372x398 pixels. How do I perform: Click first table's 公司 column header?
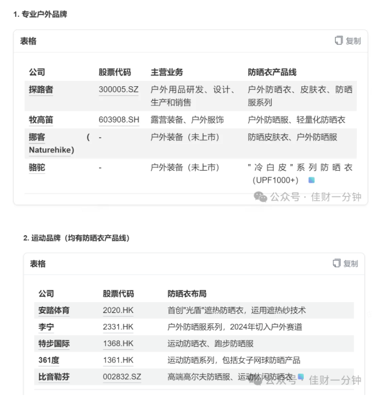pyautogui.click(x=37, y=72)
